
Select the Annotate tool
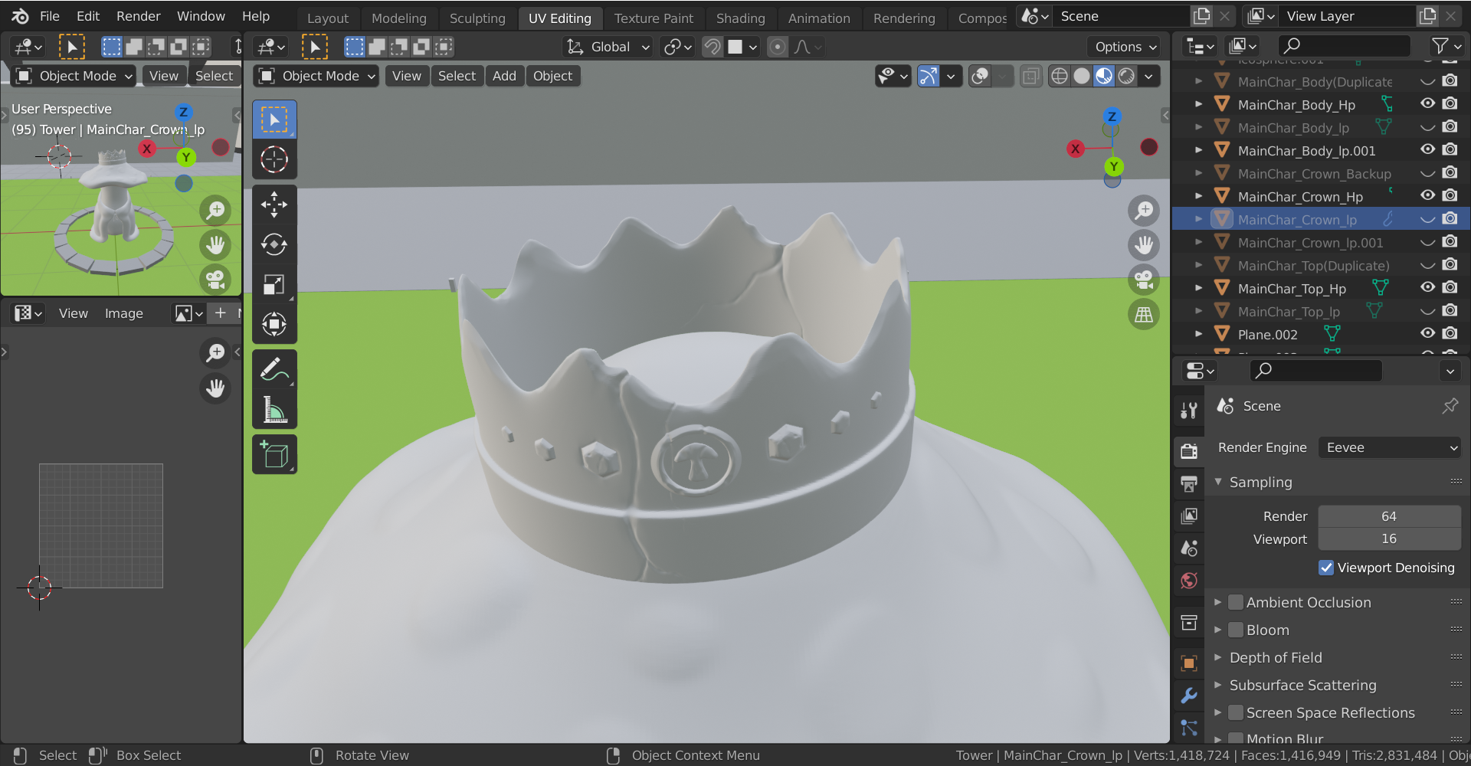tap(274, 369)
